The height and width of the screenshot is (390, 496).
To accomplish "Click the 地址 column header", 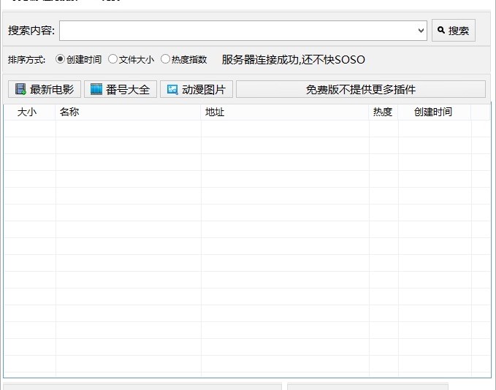I will (285, 112).
